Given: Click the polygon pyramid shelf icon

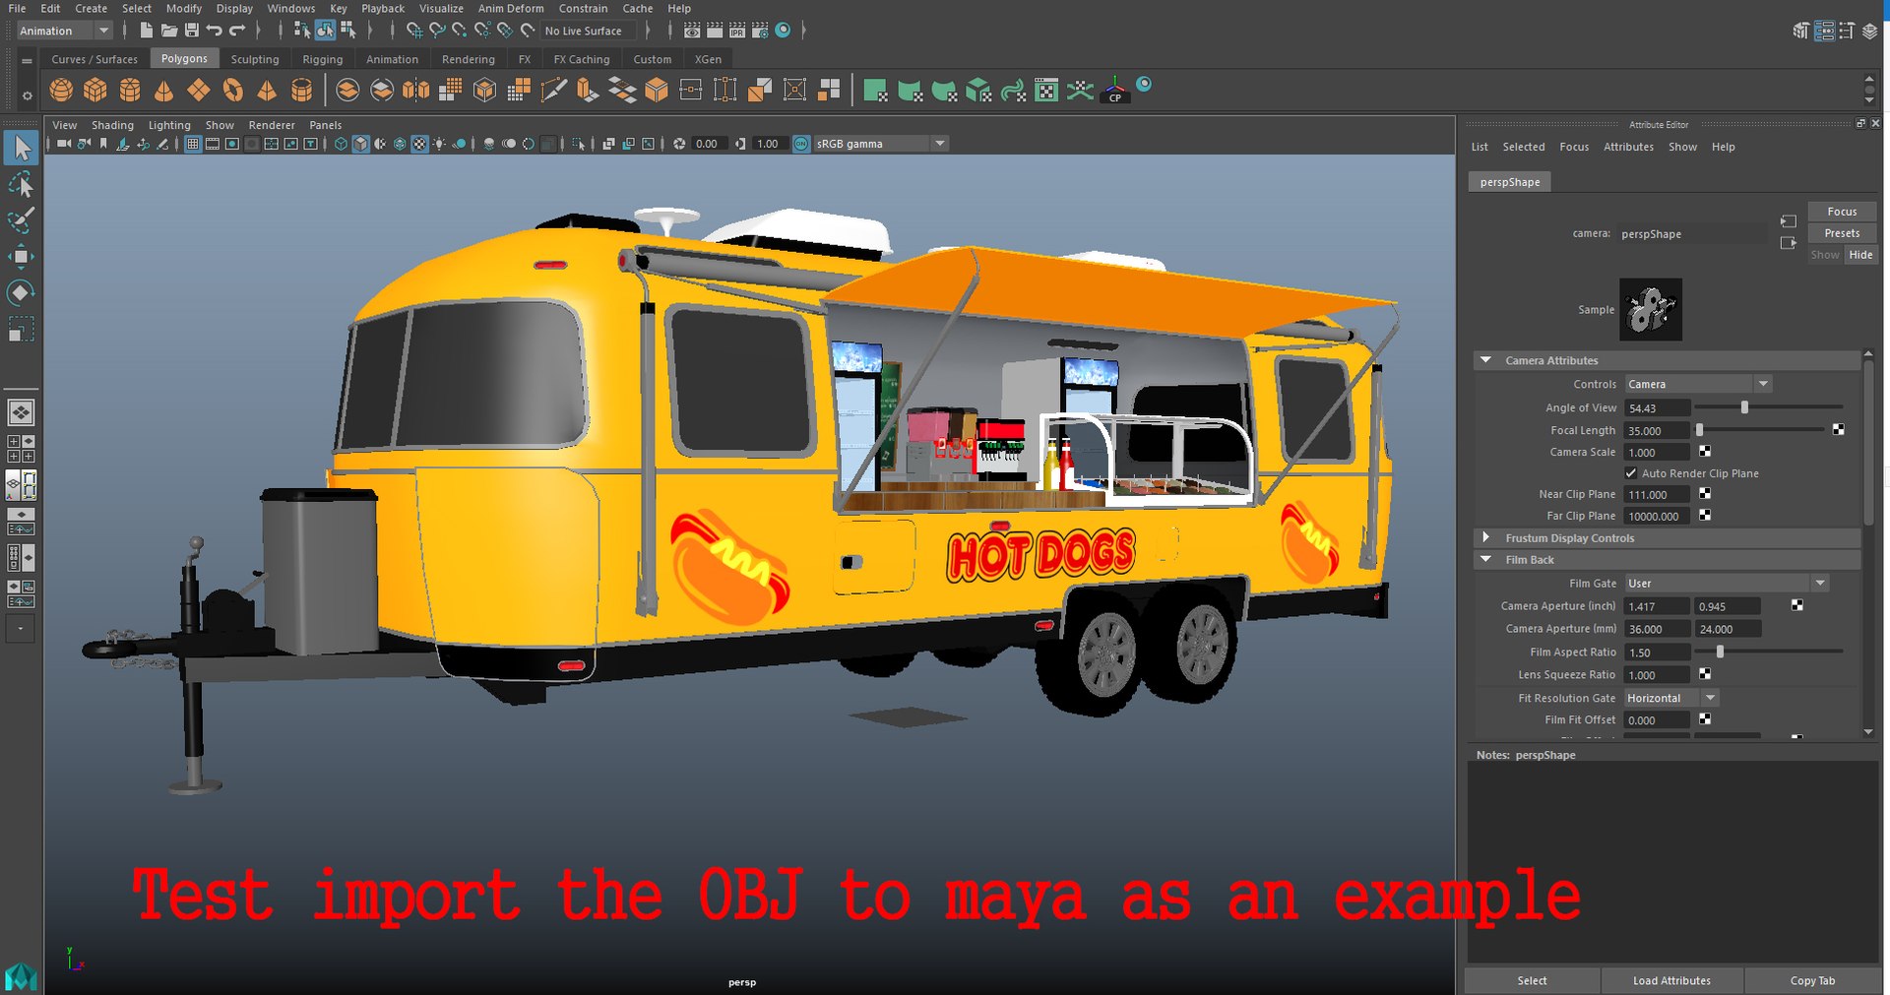Looking at the screenshot, I should tap(267, 91).
